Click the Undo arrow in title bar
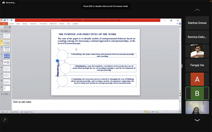Screen dimensions: 212x132 [x=8, y=20]
